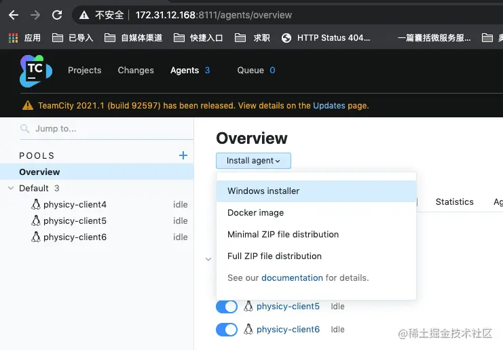Image resolution: width=503 pixels, height=350 pixels.
Task: Add a new pool with plus icon
Action: [183, 155]
